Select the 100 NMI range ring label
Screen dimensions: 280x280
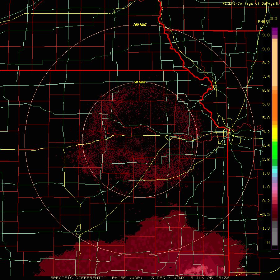pos(140,25)
